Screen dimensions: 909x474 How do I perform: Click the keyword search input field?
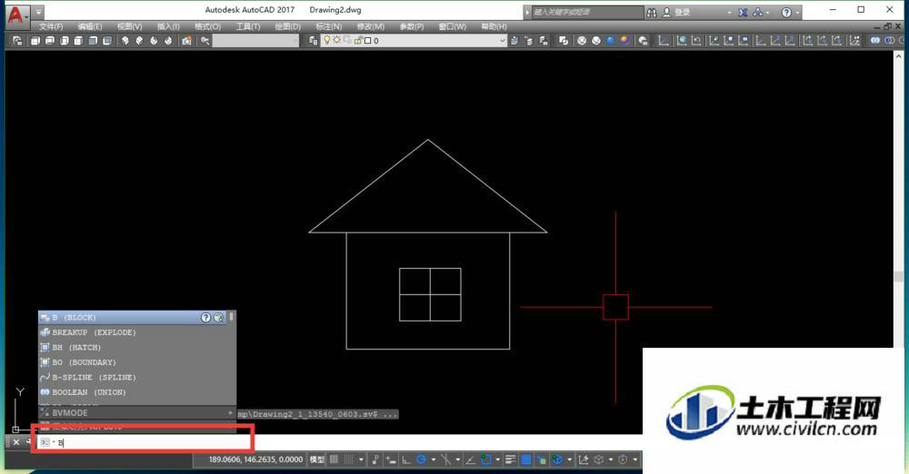point(587,12)
